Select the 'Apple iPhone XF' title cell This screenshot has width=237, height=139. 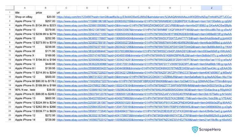tap(25, 51)
